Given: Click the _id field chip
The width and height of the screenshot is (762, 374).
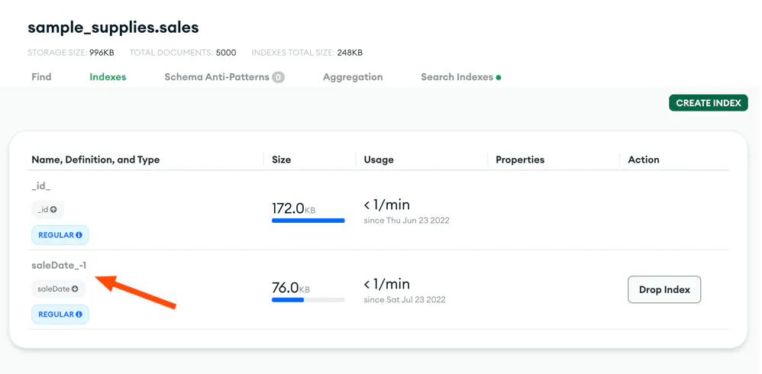Looking at the screenshot, I should point(47,210).
